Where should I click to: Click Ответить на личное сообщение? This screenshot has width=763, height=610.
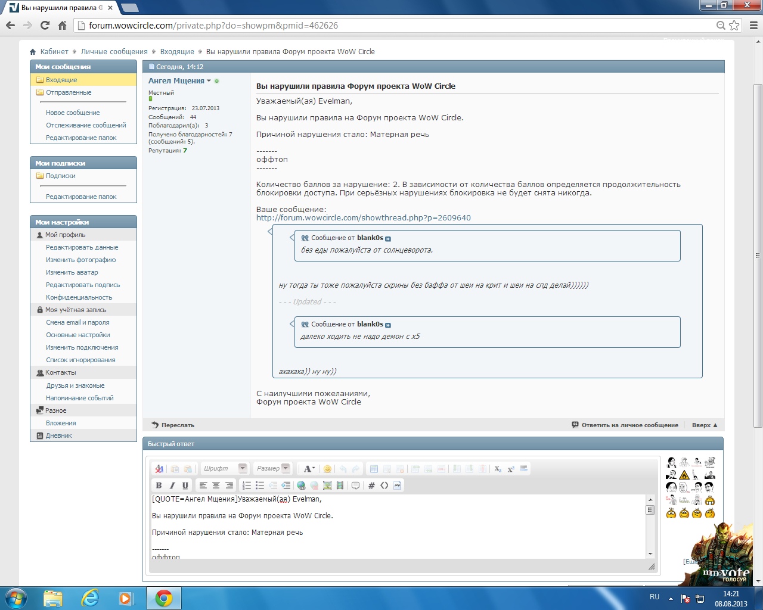click(x=625, y=425)
